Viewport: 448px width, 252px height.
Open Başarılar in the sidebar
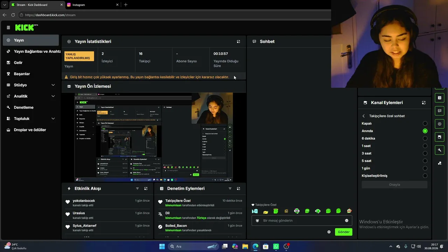tap(31, 74)
